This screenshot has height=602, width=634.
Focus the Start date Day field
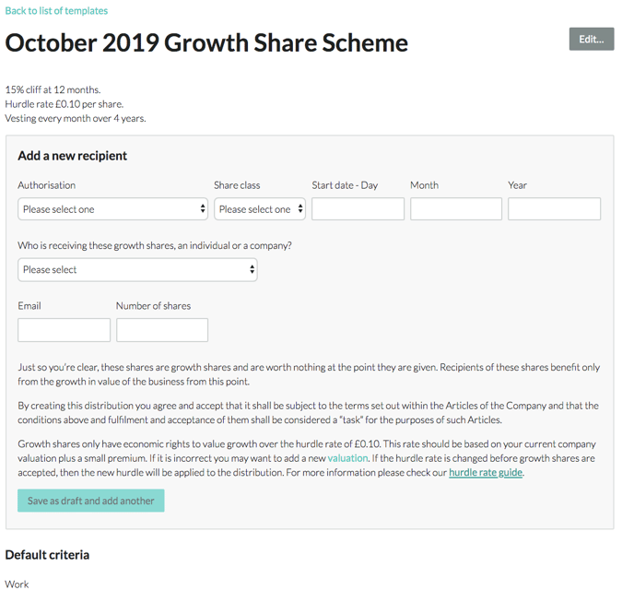[358, 208]
